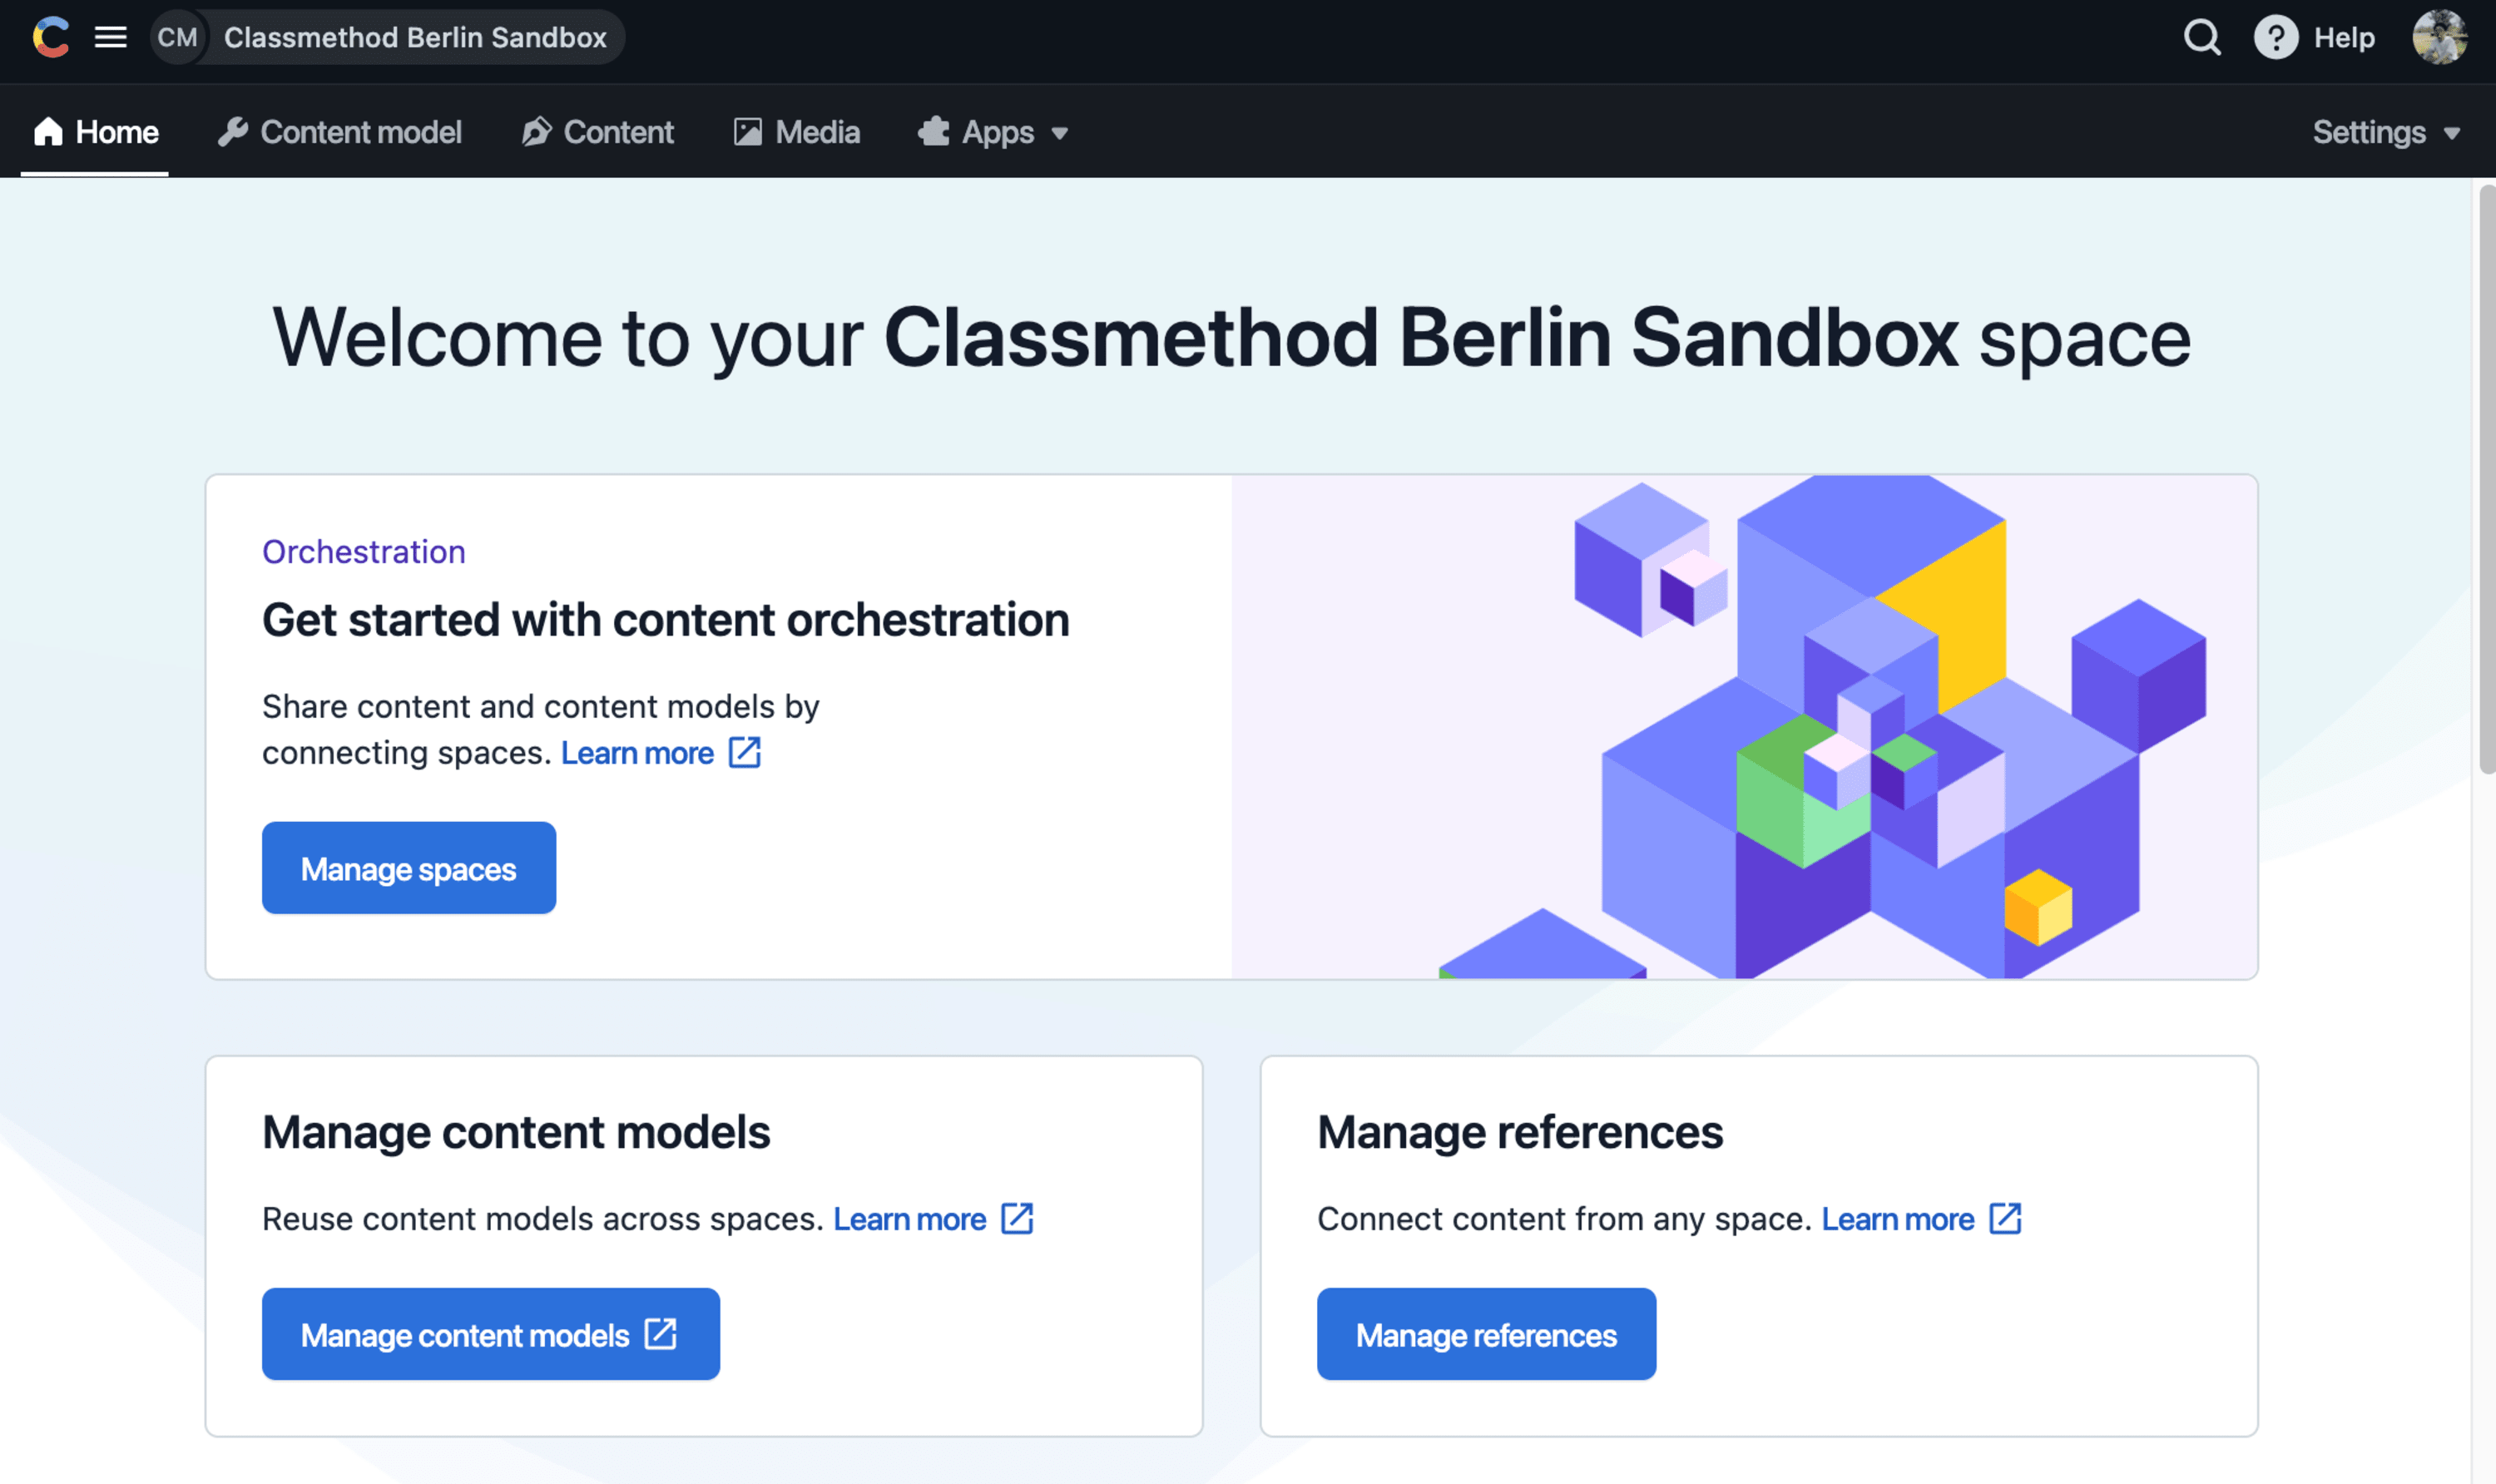Click the external link icon beside orchestration Learn more
The width and height of the screenshot is (2496, 1484).
744,752
